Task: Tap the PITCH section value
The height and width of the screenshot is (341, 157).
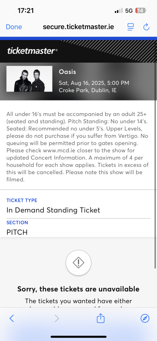Action: point(17,232)
